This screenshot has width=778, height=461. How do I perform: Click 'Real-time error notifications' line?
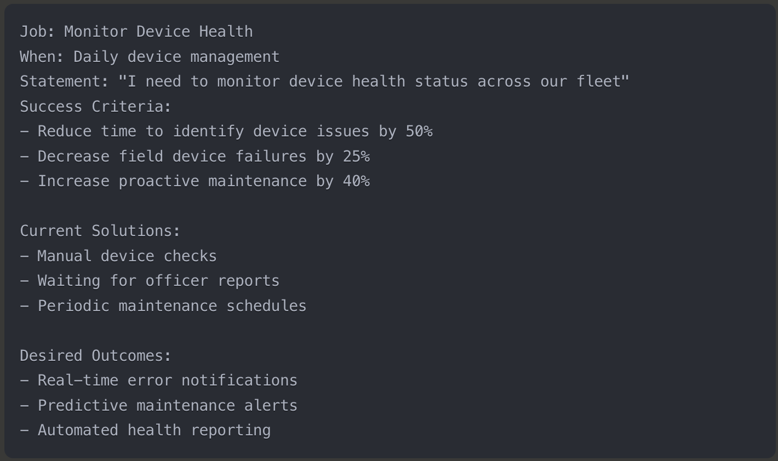point(159,381)
